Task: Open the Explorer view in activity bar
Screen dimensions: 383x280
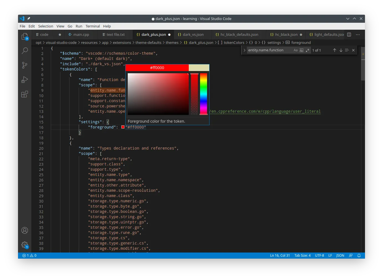Action: pyautogui.click(x=25, y=36)
